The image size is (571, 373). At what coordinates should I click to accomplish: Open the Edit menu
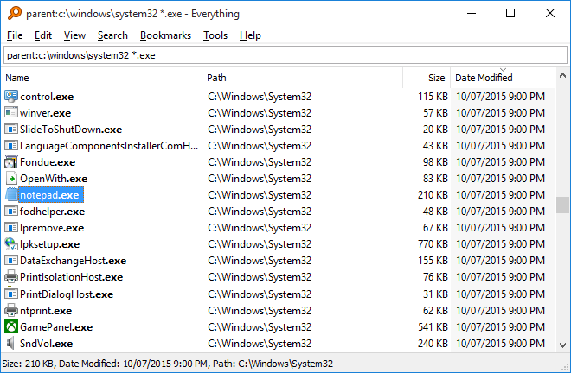coord(43,35)
